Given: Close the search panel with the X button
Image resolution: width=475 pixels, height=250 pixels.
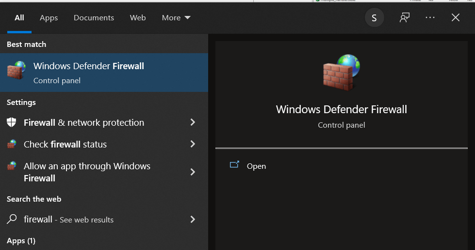Looking at the screenshot, I should point(455,18).
